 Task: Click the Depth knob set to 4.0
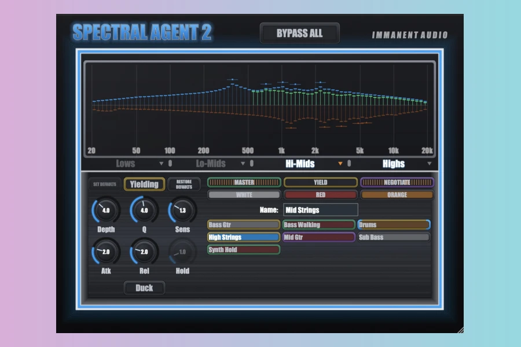pos(106,210)
